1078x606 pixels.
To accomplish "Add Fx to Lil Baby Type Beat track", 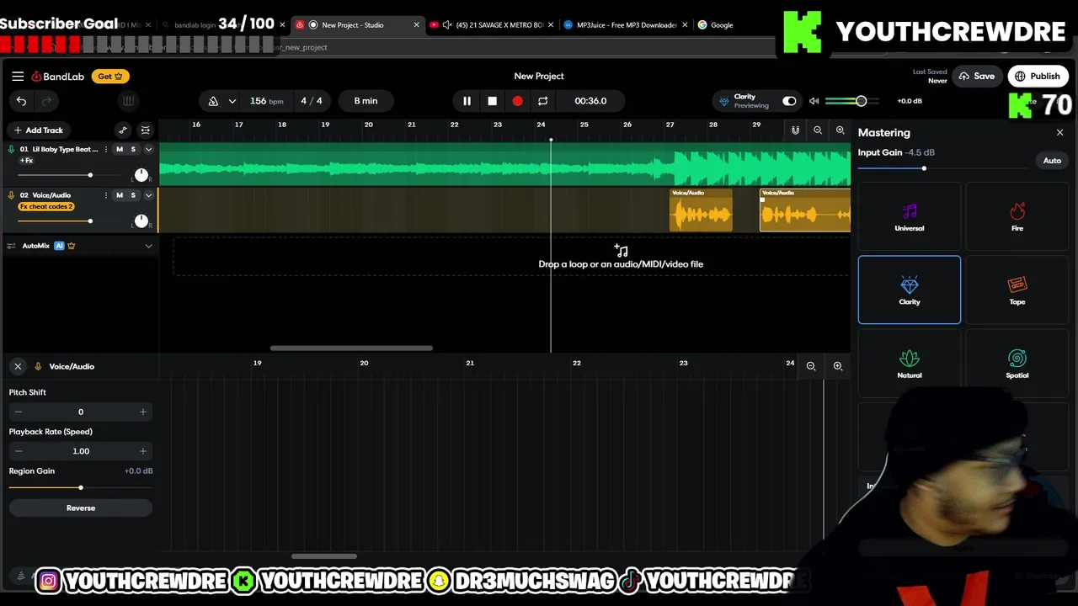I will 27,160.
